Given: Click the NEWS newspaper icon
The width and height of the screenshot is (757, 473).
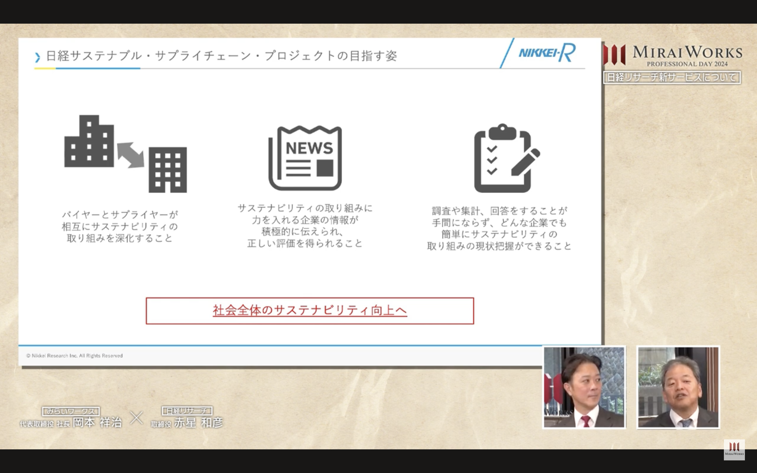Looking at the screenshot, I should pos(305,158).
